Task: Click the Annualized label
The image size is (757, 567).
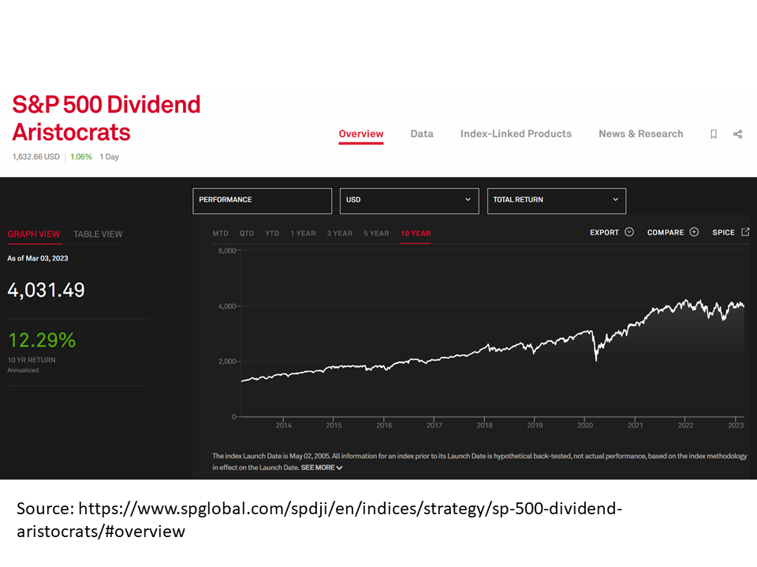Action: click(23, 370)
